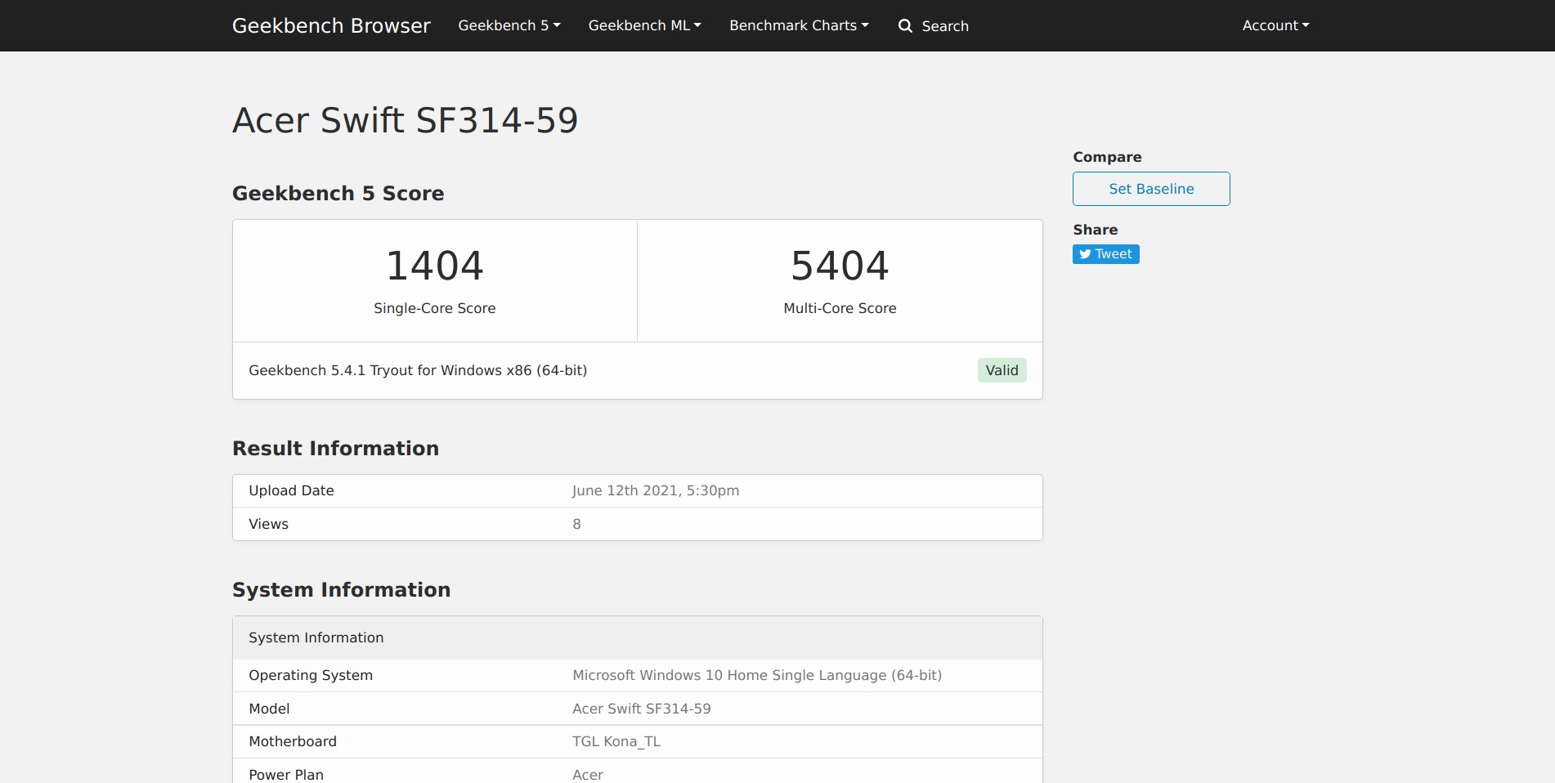Image resolution: width=1555 pixels, height=783 pixels.
Task: Open the Geekbench 5 dropdown menu
Action: pos(509,25)
